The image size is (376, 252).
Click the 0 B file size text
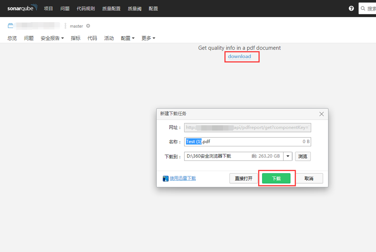click(x=306, y=142)
